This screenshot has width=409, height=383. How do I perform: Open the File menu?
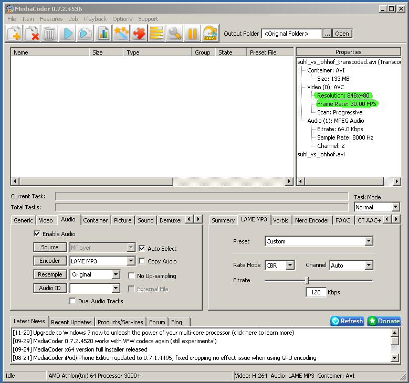(x=12, y=19)
